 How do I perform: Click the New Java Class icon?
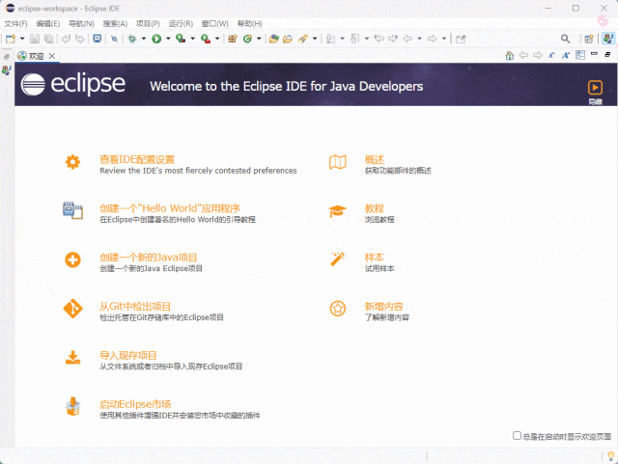click(x=247, y=39)
